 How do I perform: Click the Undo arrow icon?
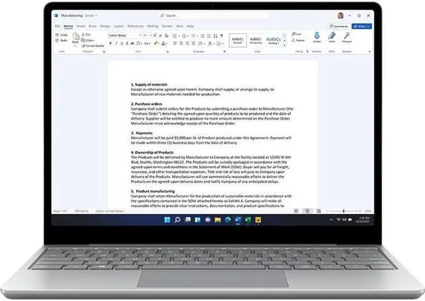(x=60, y=35)
